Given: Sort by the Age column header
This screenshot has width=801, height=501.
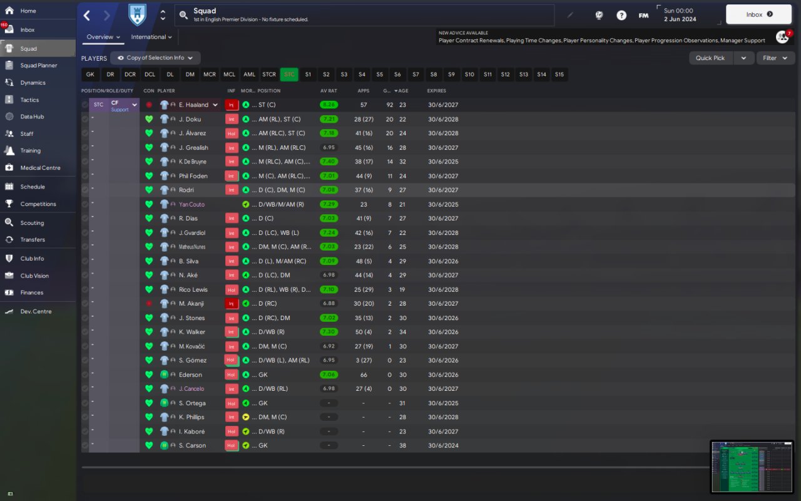Looking at the screenshot, I should 402,91.
